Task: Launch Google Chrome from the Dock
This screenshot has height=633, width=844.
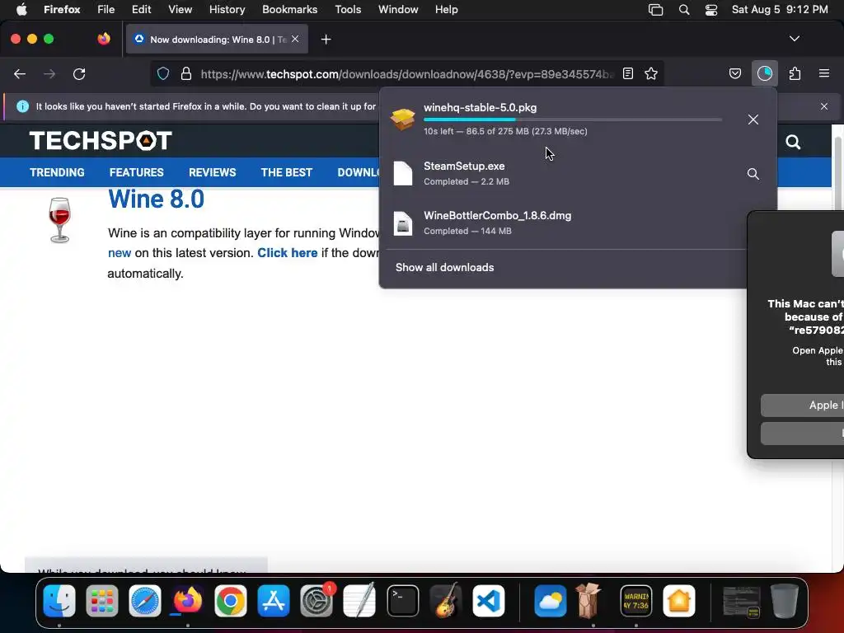Action: [231, 600]
